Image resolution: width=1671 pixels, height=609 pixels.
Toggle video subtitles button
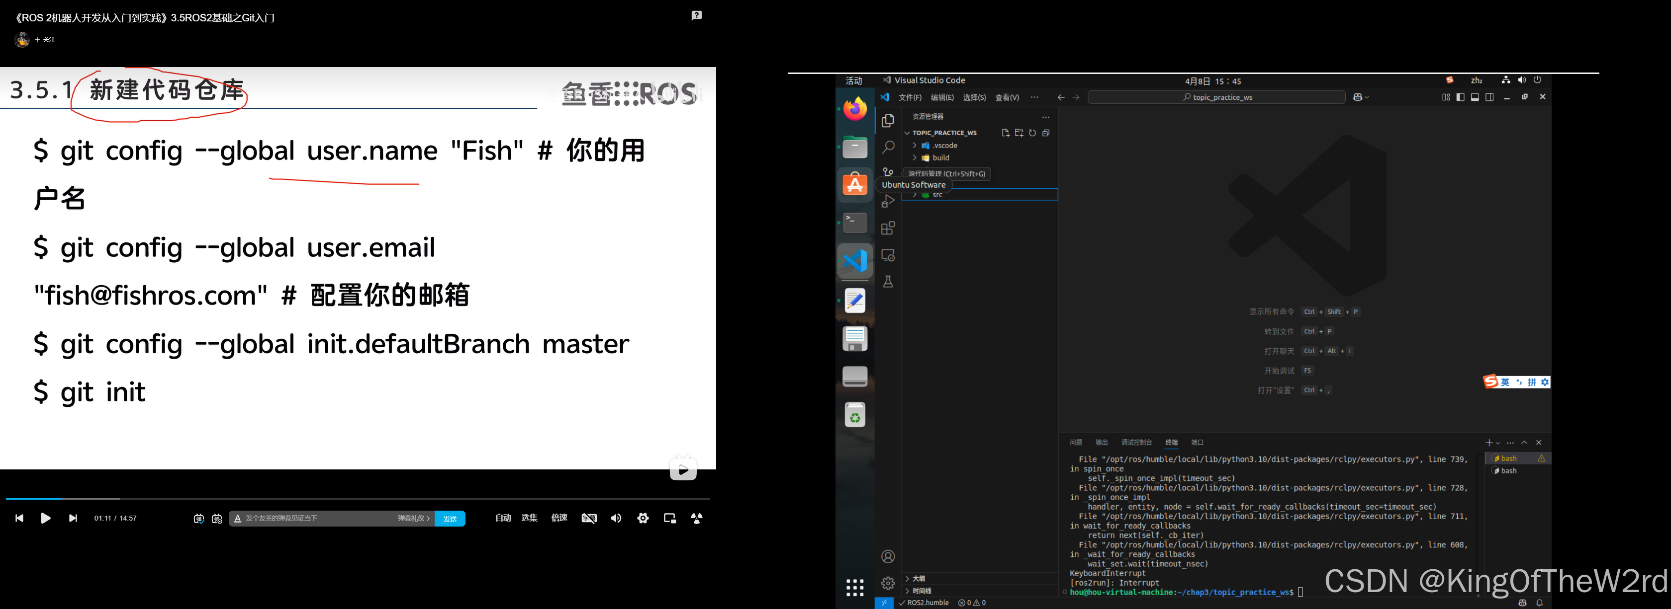point(588,518)
